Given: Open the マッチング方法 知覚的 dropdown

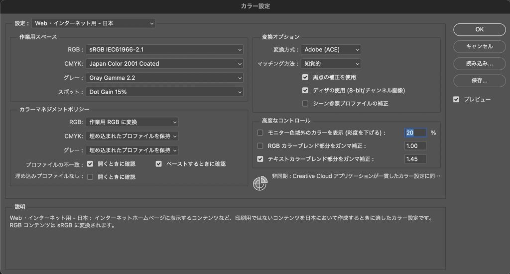Looking at the screenshot, I should tap(331, 64).
